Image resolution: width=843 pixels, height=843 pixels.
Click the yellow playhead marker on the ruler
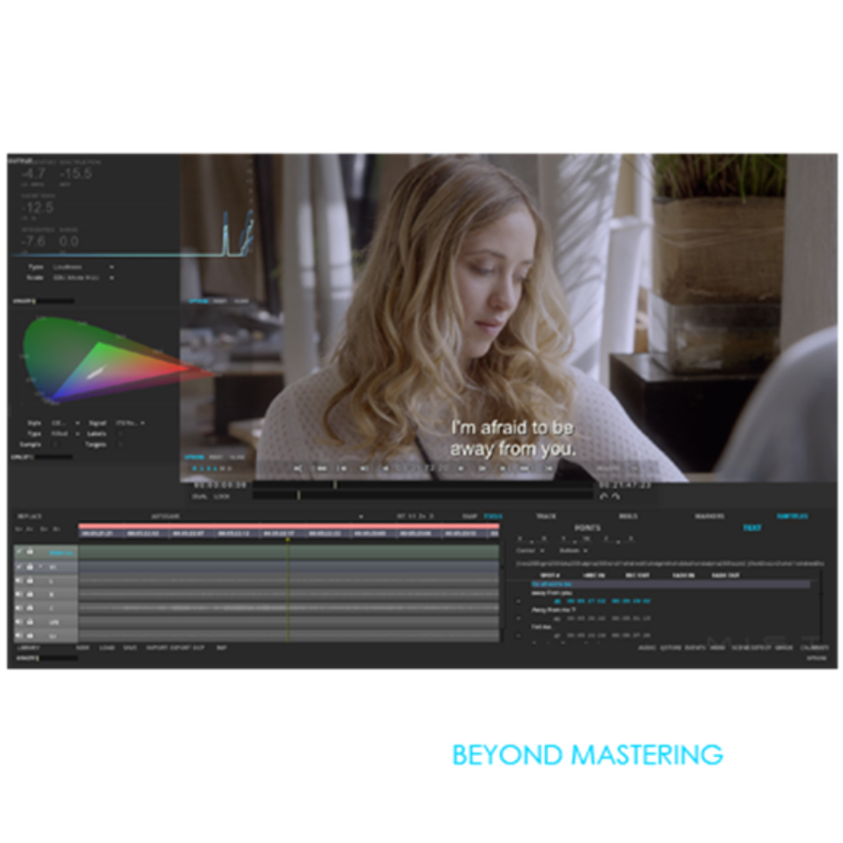[288, 539]
